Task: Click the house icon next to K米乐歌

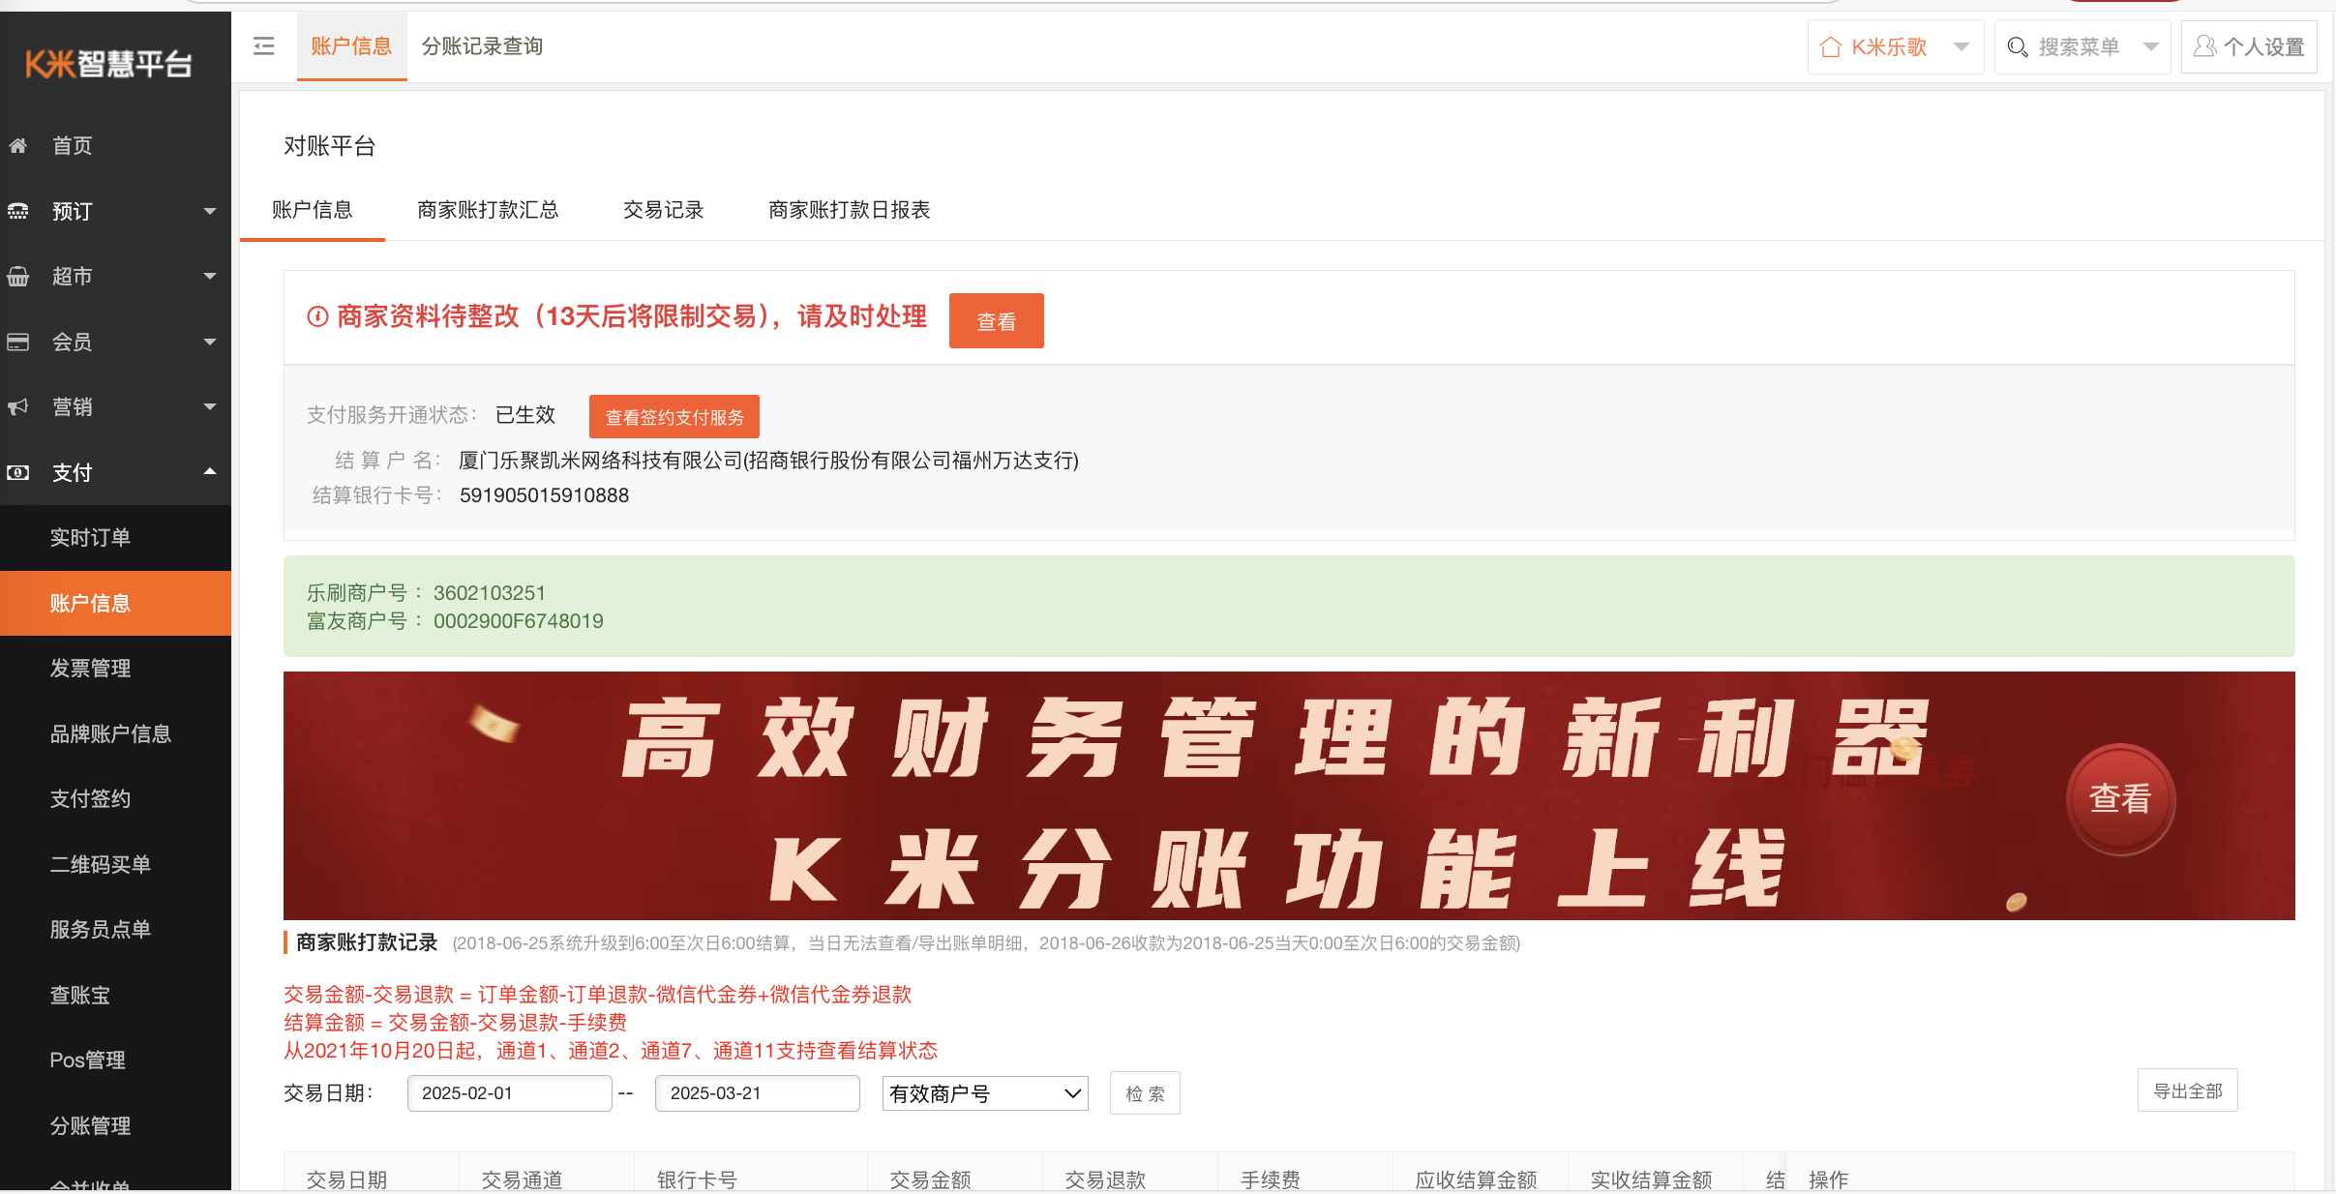Action: [x=1830, y=47]
